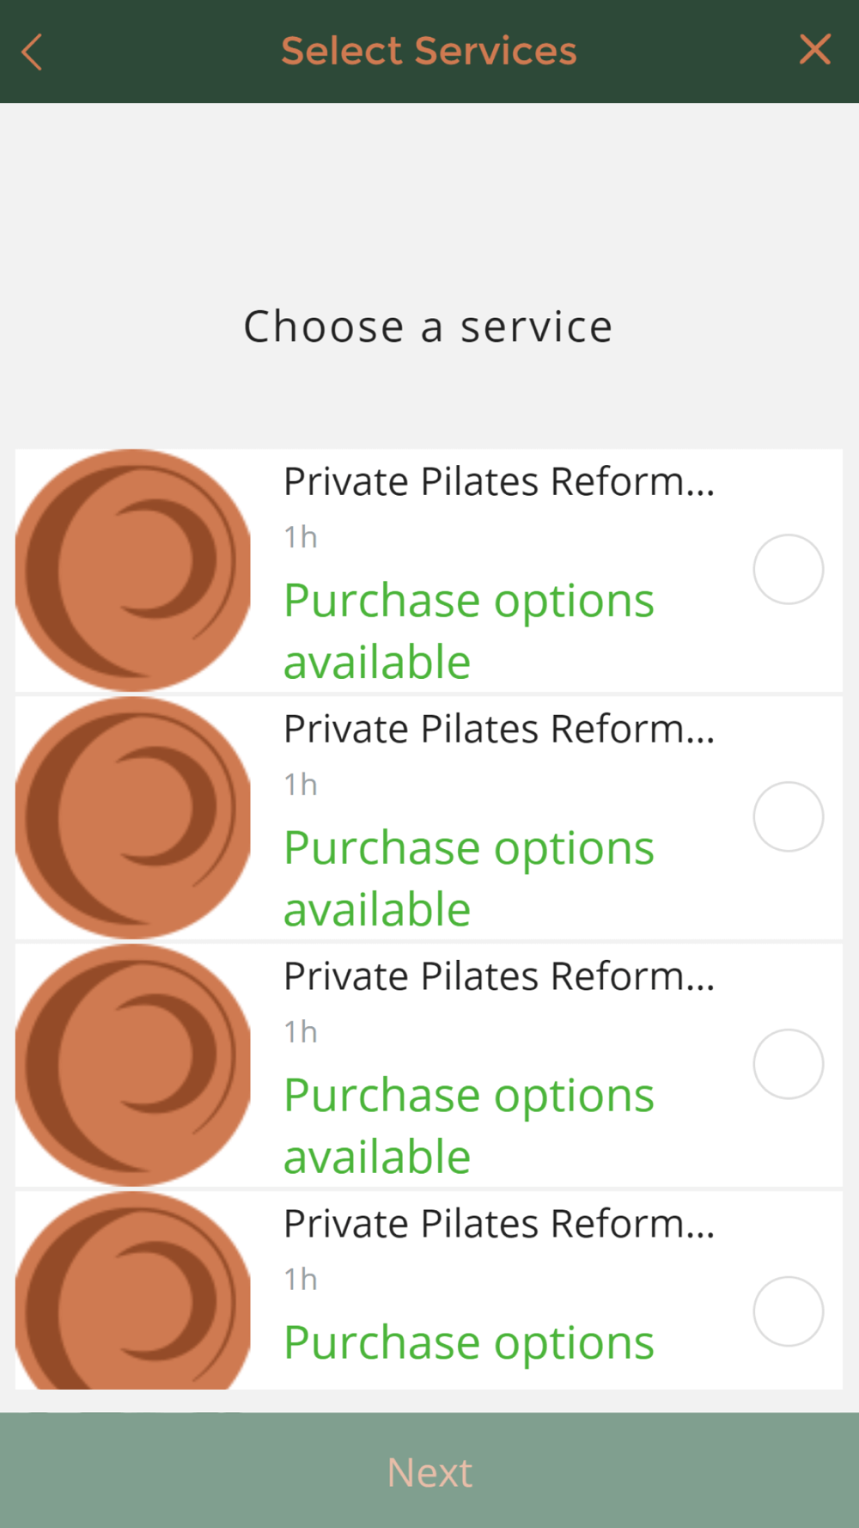Tap the Next button
This screenshot has width=859, height=1528.
click(x=429, y=1470)
